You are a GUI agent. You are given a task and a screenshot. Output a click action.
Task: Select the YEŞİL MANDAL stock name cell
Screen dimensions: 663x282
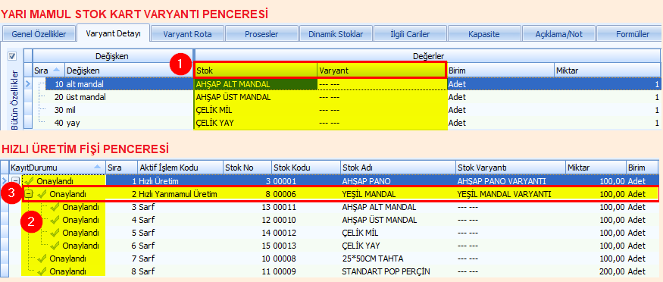398,194
